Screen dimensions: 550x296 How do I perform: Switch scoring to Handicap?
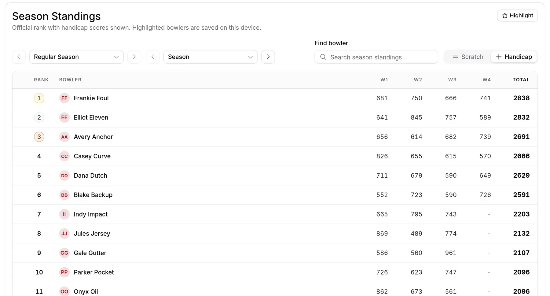point(514,57)
